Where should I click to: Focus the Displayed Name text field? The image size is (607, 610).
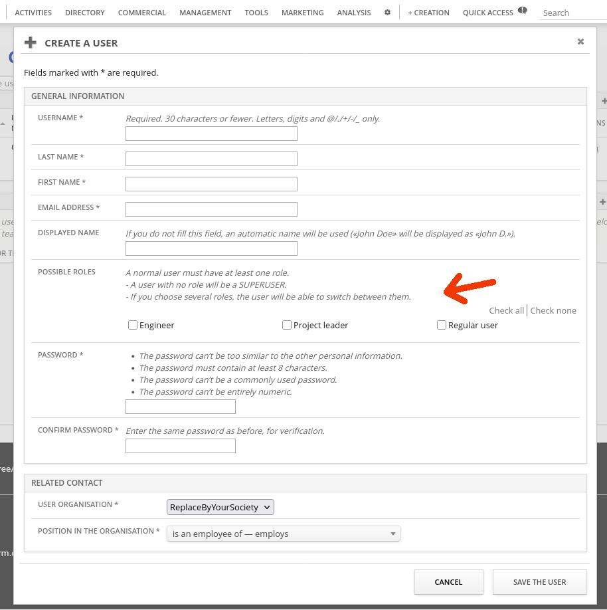point(211,249)
